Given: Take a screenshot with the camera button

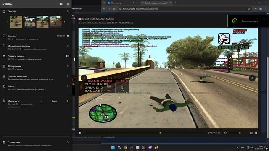Looking at the screenshot, I should 68,56.
